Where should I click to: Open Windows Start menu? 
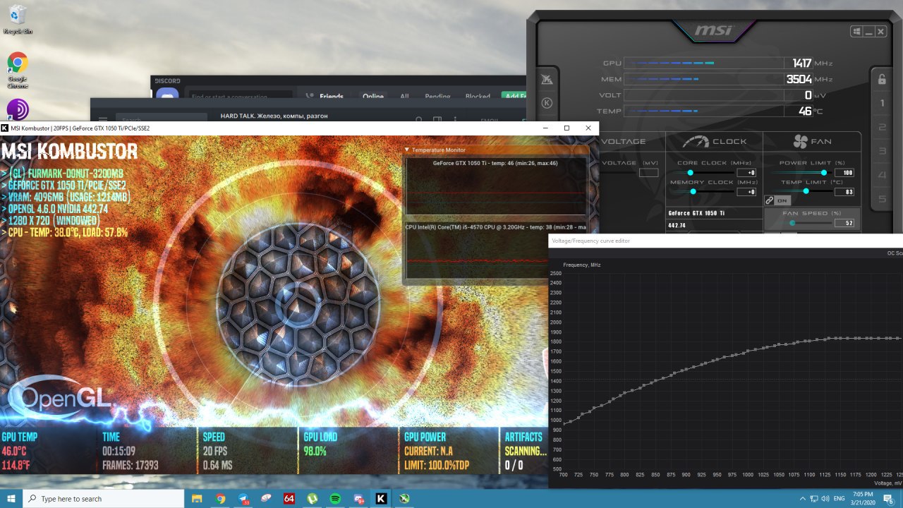[11, 498]
